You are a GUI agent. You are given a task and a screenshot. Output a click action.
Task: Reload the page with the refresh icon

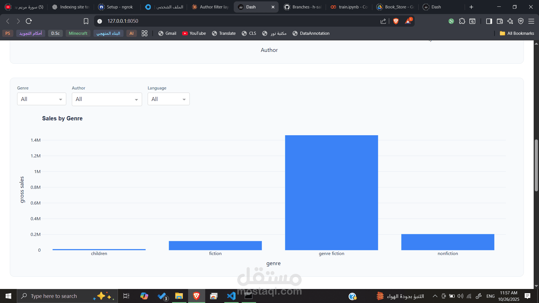tap(29, 21)
